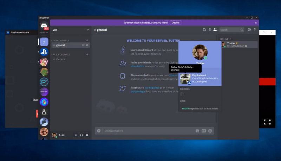Open the emoji picker
Screen dimensions: 281x161
pos(210,131)
